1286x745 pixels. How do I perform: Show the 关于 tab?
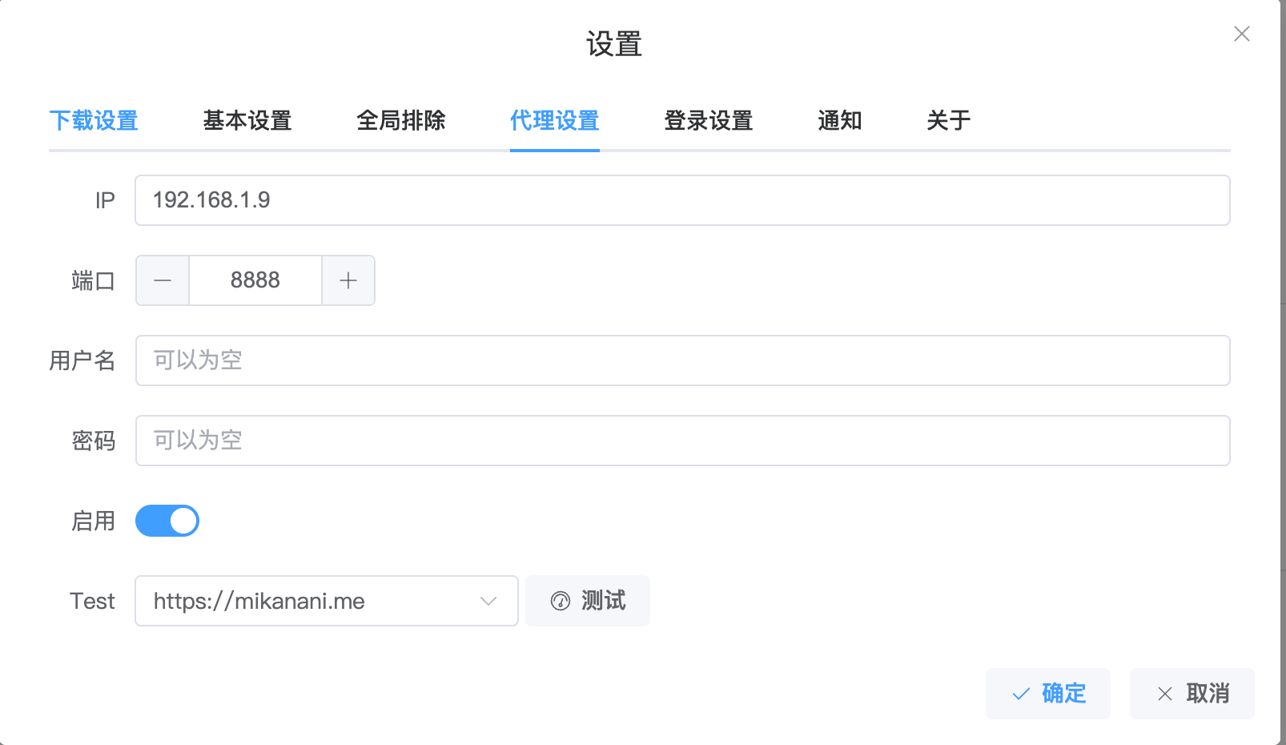(x=949, y=121)
